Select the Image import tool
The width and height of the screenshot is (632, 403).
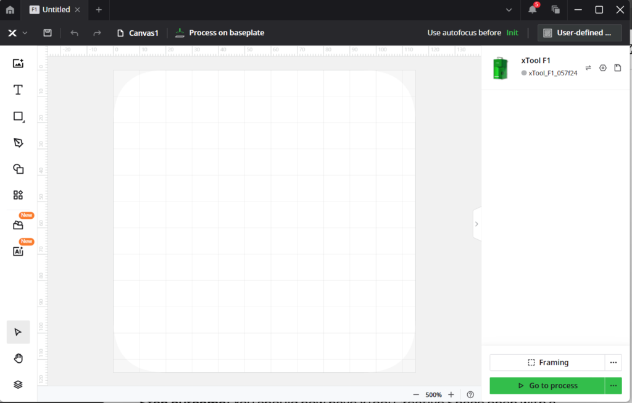[x=18, y=64]
